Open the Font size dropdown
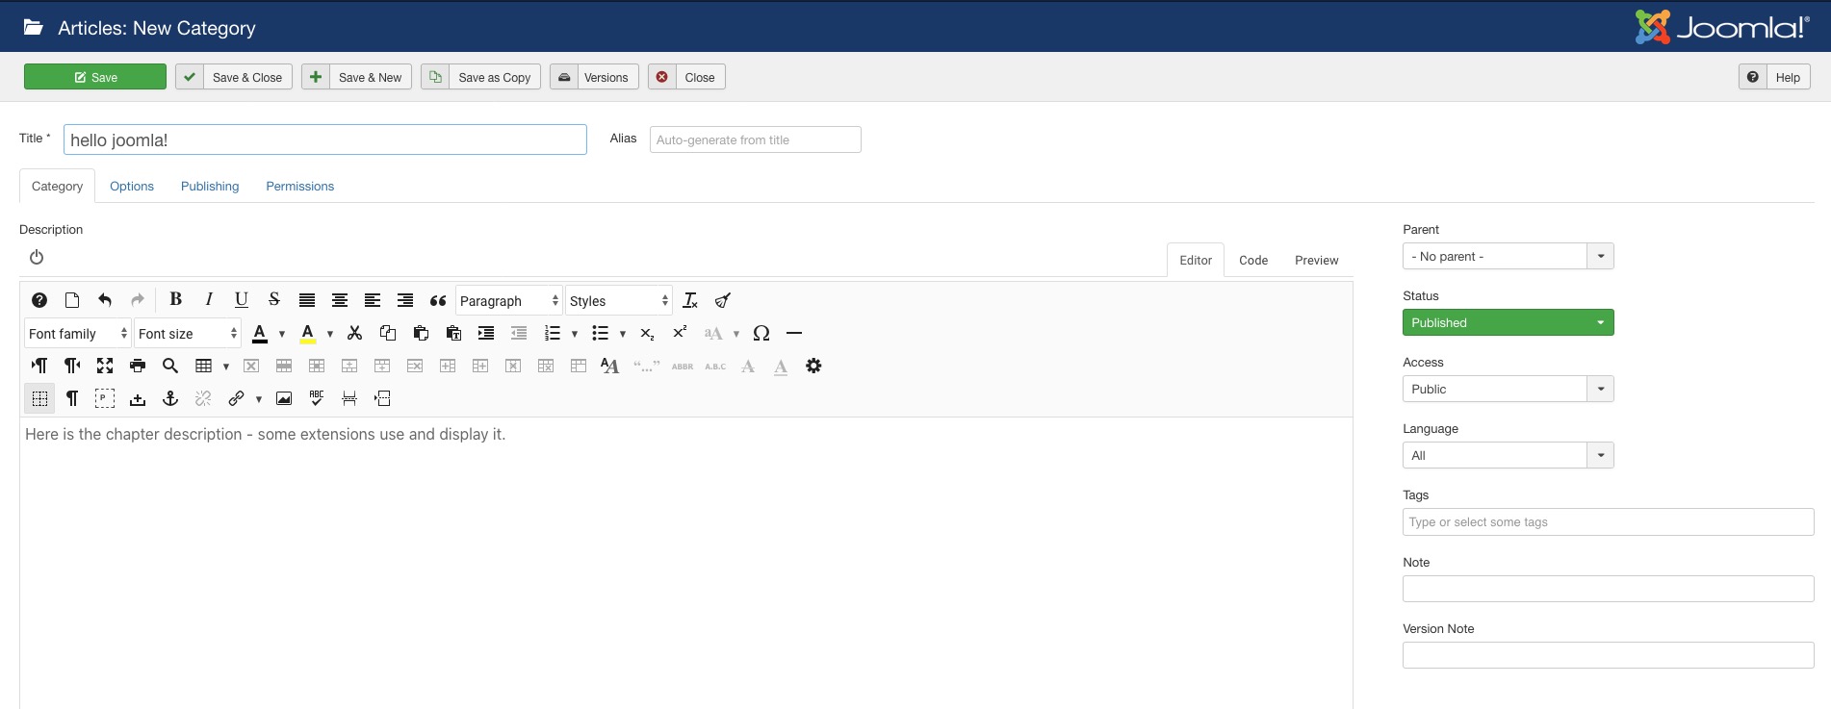This screenshot has height=709, width=1831. point(188,334)
